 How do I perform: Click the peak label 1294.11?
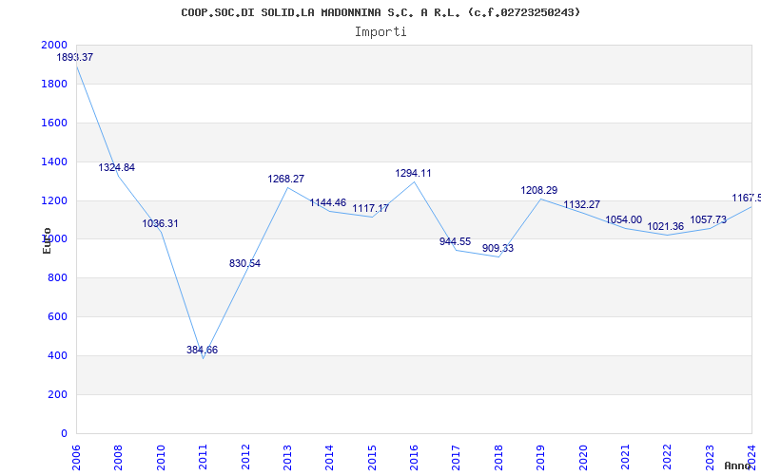click(413, 174)
